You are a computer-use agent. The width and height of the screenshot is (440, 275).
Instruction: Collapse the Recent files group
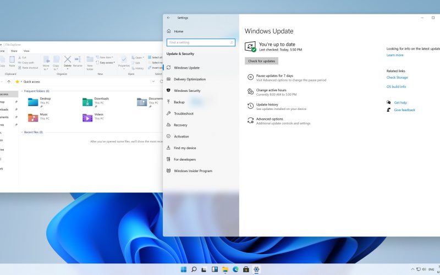22,132
